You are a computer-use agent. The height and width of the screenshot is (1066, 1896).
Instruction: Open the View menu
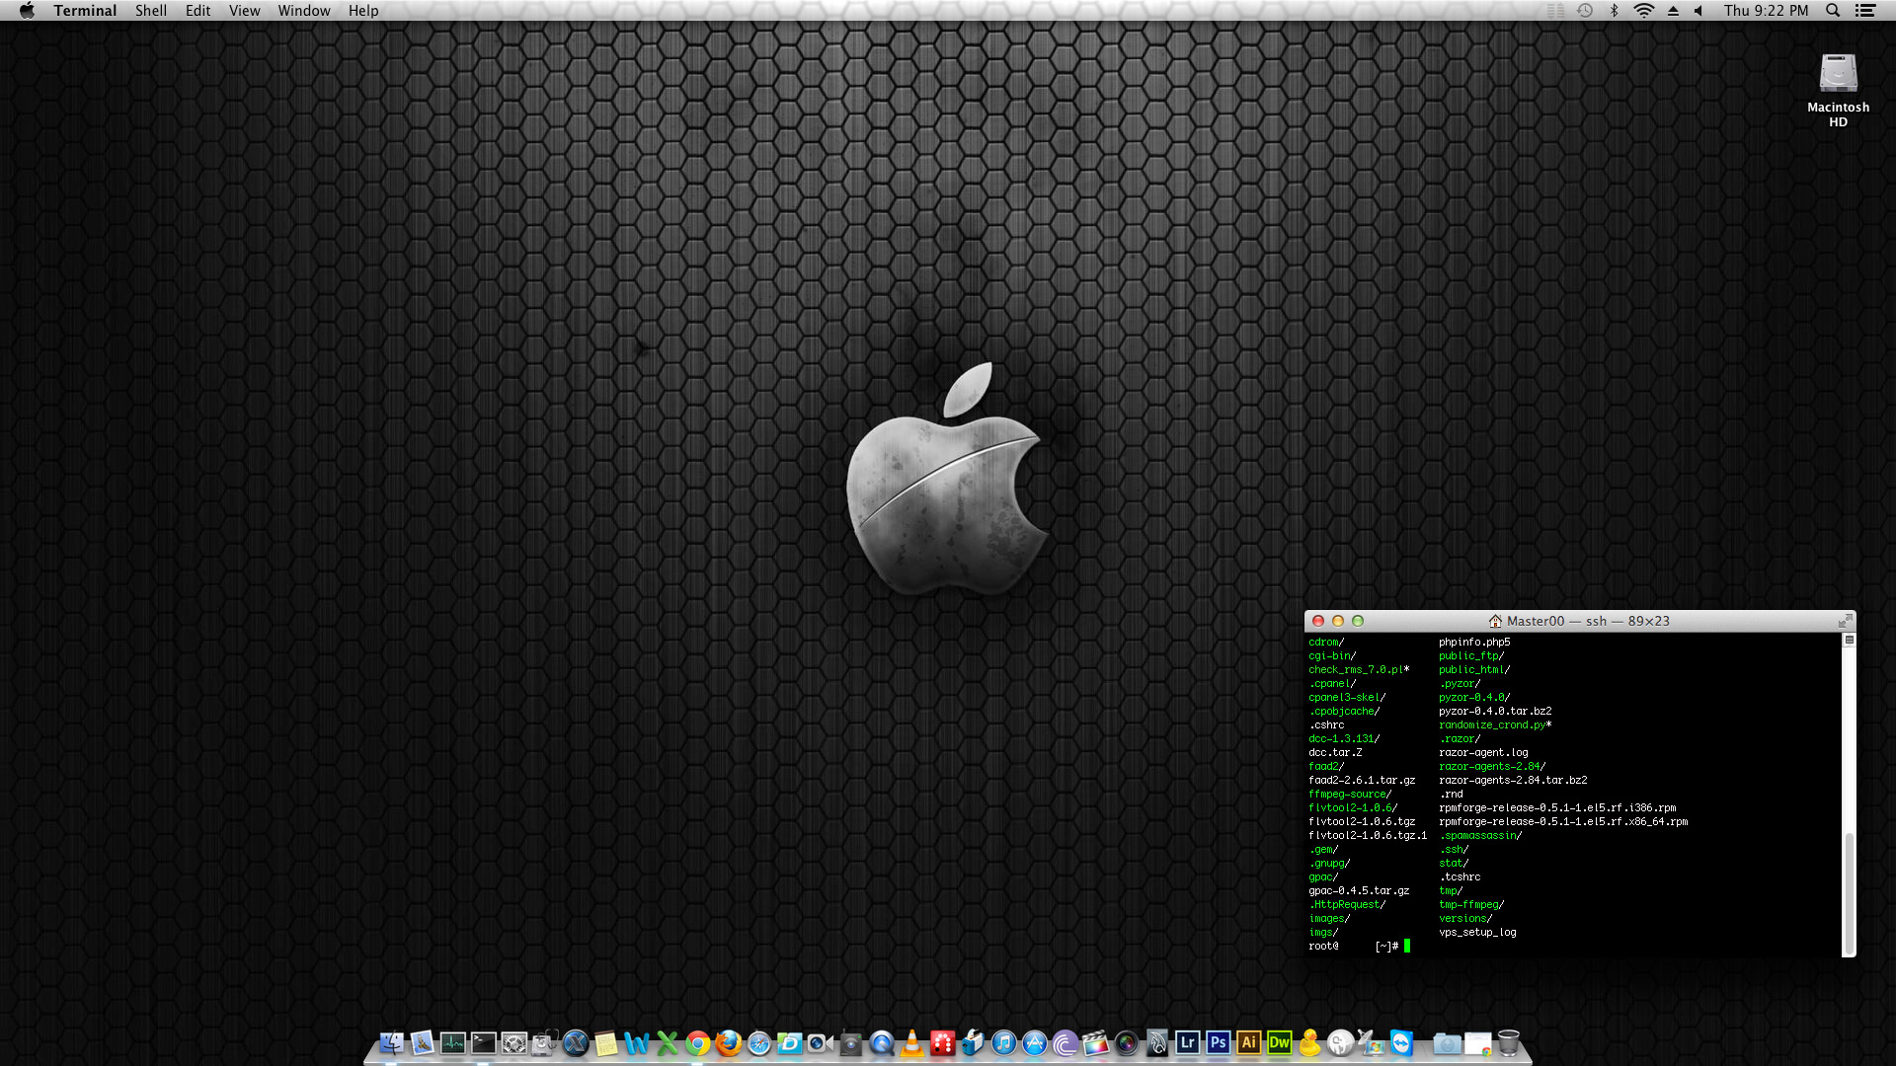point(244,10)
